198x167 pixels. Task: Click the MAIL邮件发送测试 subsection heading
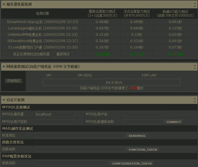pos(18,129)
